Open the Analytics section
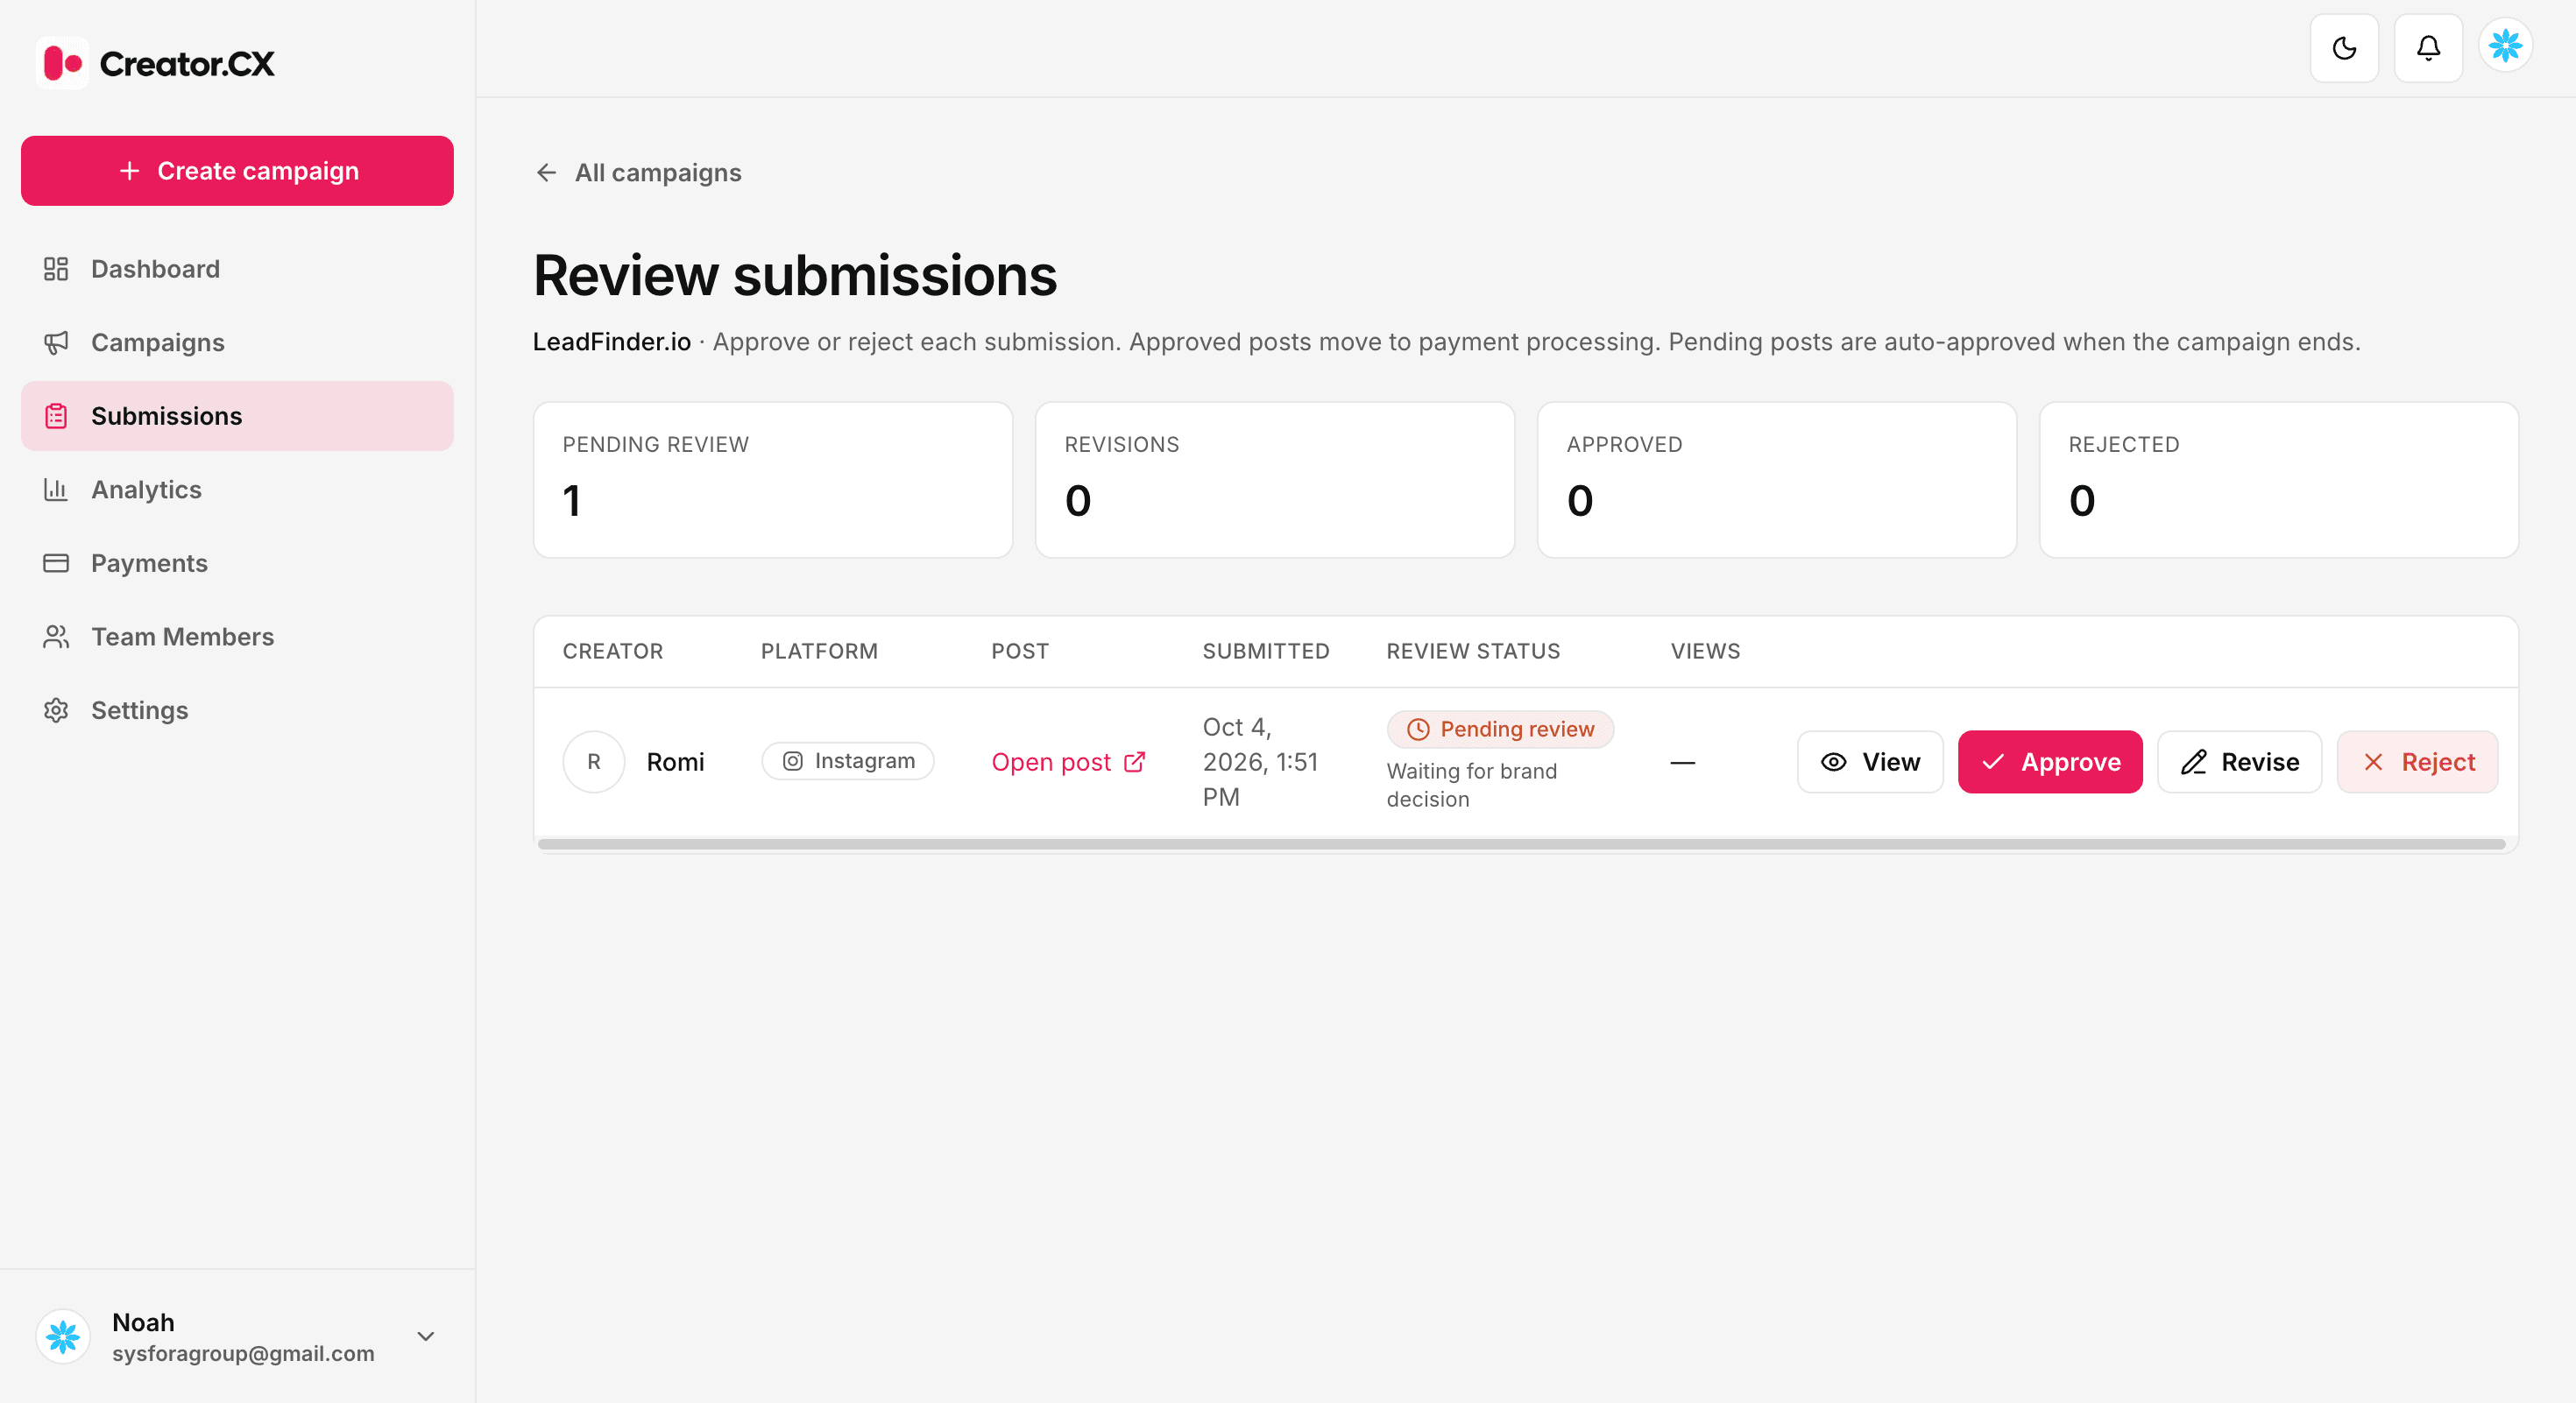 pyautogui.click(x=237, y=490)
